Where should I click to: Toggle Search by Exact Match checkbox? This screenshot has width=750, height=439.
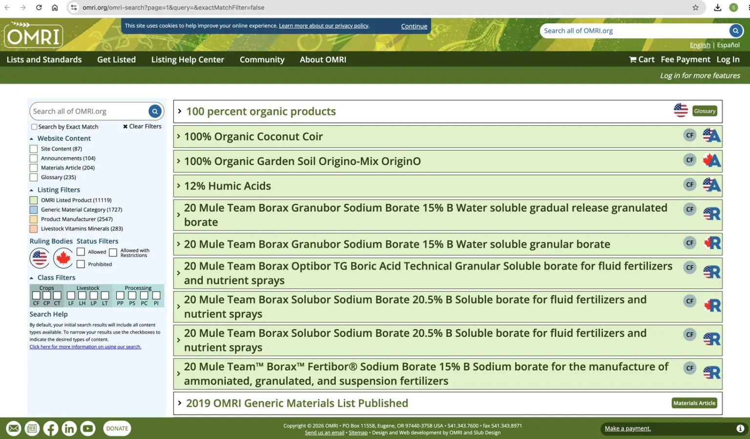click(34, 127)
